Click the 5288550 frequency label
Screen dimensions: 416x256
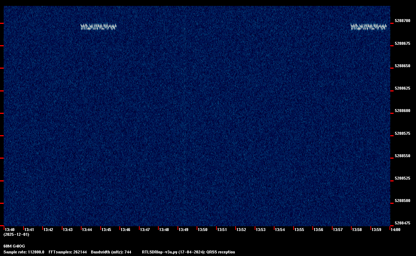(x=402, y=156)
